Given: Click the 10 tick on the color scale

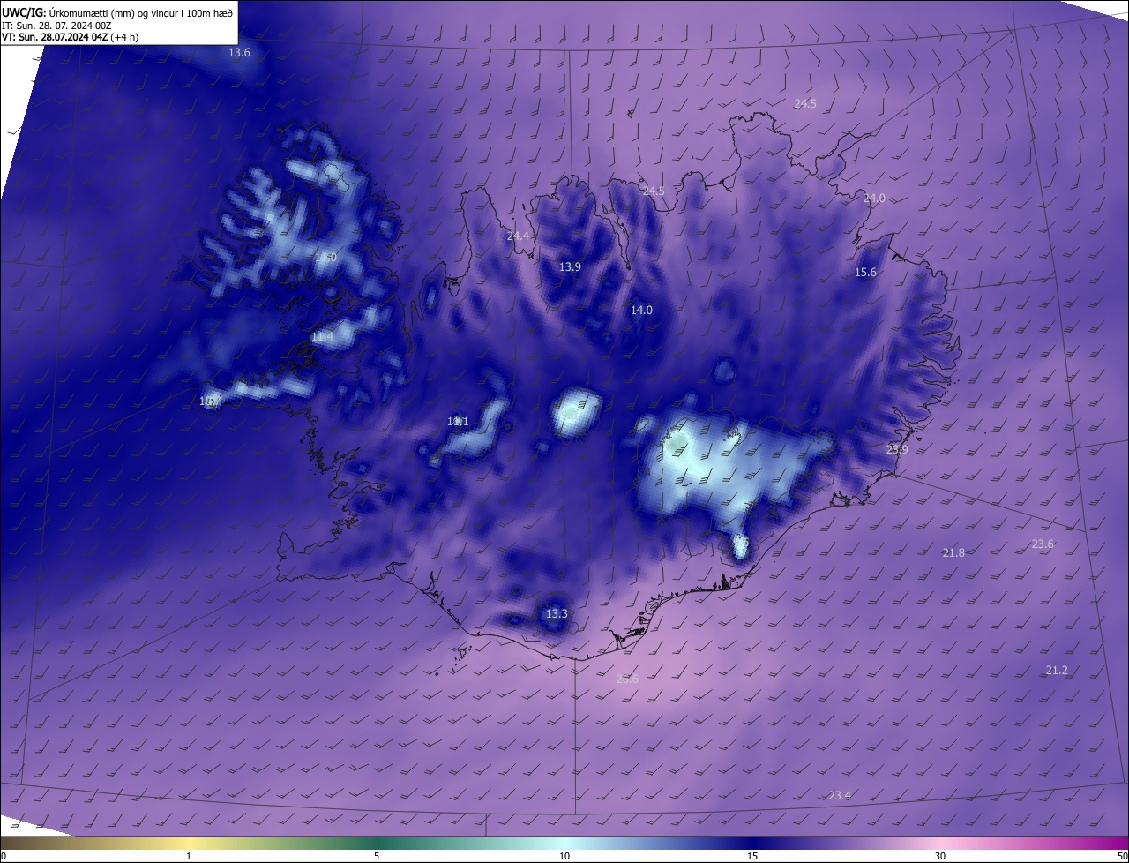Looking at the screenshot, I should (564, 856).
